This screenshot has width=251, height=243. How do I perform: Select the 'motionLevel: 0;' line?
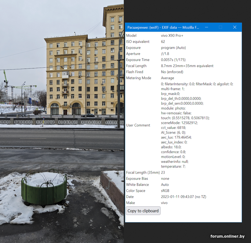(x=173, y=157)
